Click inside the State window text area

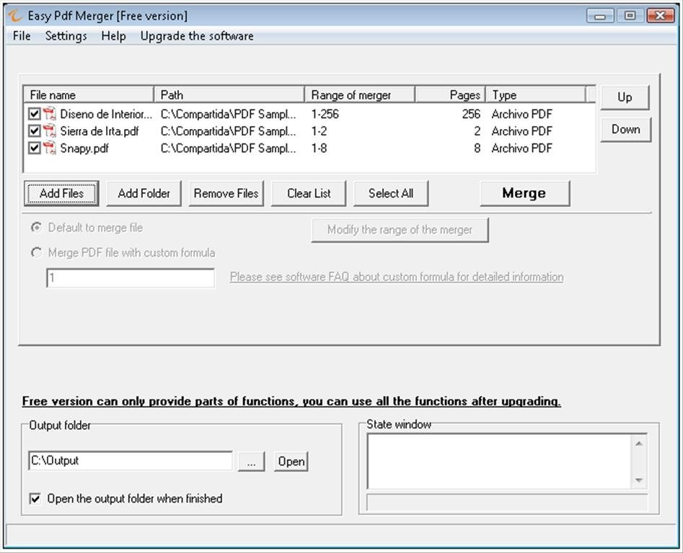(x=500, y=461)
